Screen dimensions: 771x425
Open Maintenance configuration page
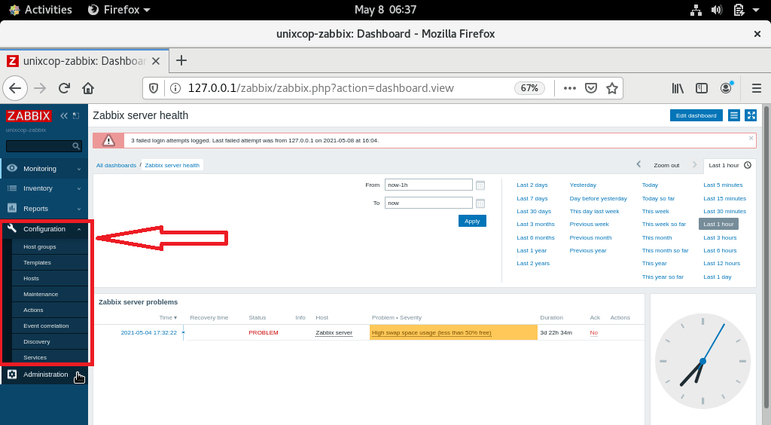[41, 294]
